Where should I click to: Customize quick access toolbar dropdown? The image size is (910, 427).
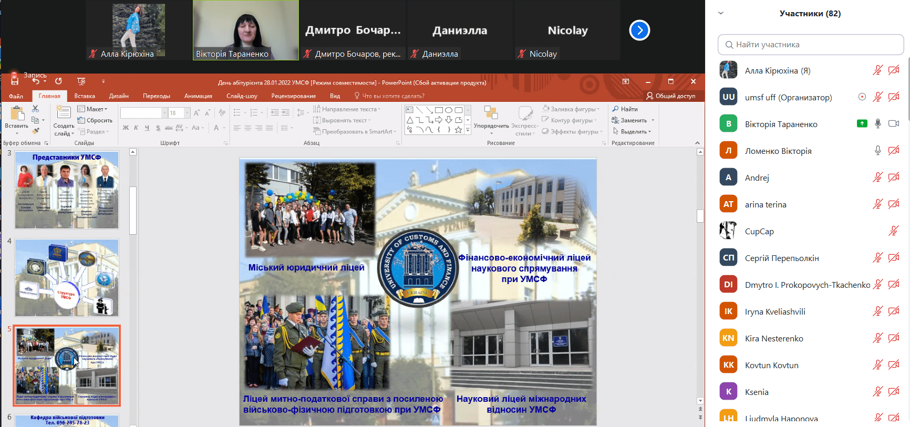104,81
